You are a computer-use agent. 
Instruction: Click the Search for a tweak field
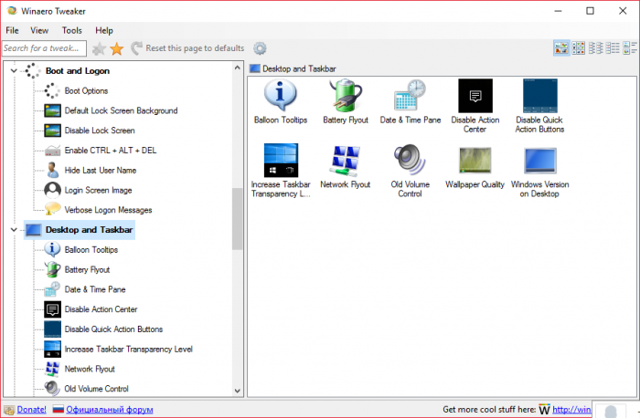coord(44,48)
